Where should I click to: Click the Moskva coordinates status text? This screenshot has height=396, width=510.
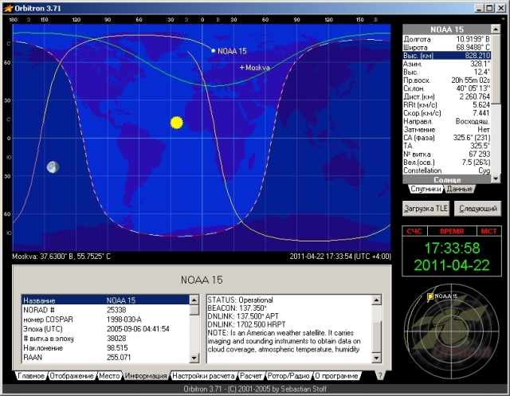61,257
